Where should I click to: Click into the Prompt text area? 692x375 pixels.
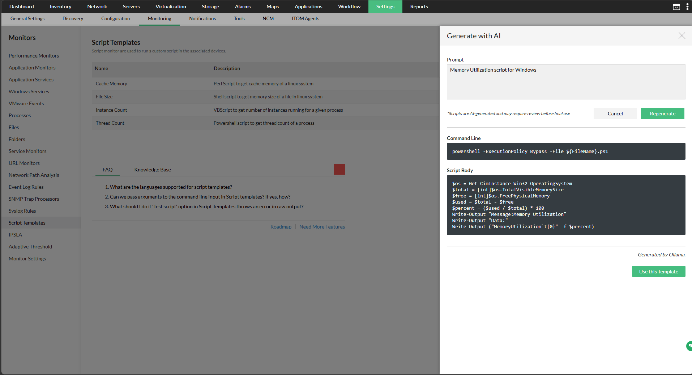pyautogui.click(x=566, y=82)
